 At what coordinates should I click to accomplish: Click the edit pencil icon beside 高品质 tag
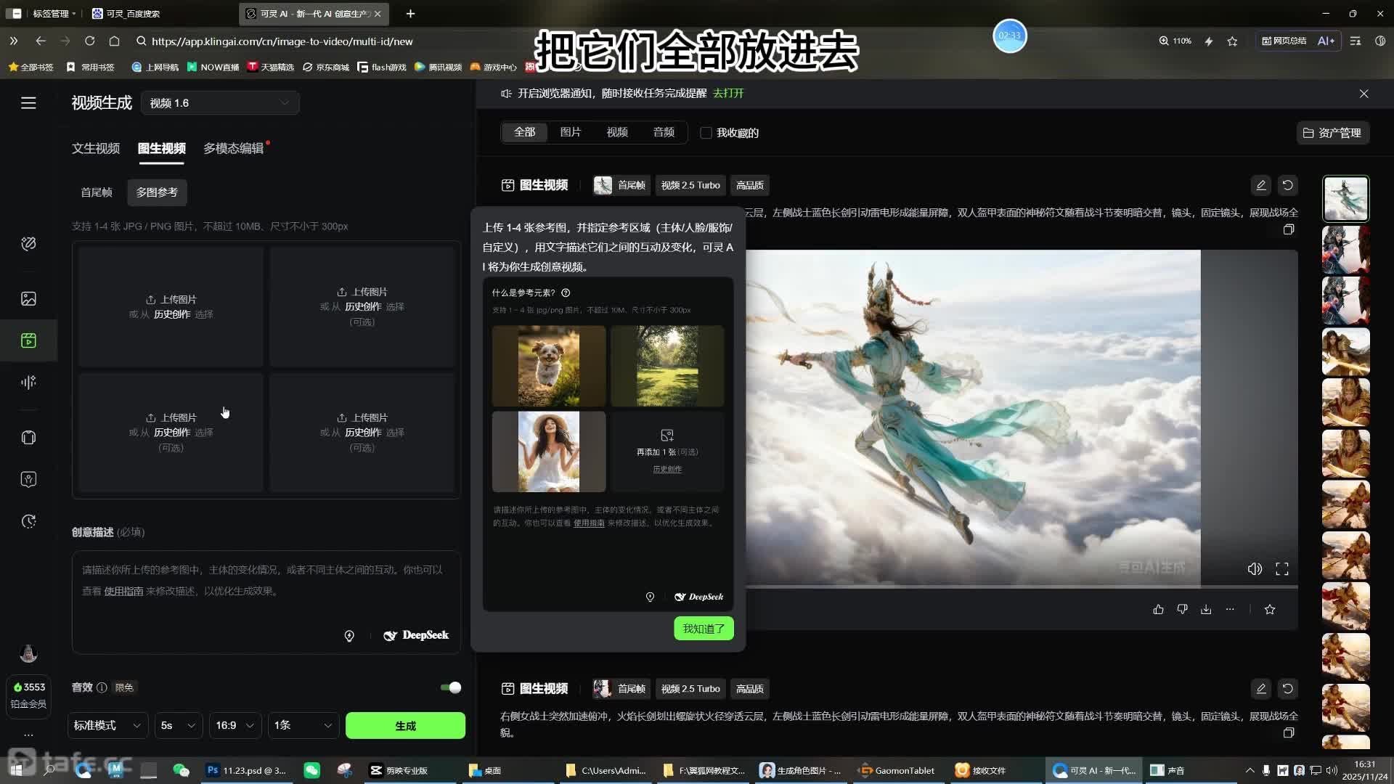tap(1261, 185)
